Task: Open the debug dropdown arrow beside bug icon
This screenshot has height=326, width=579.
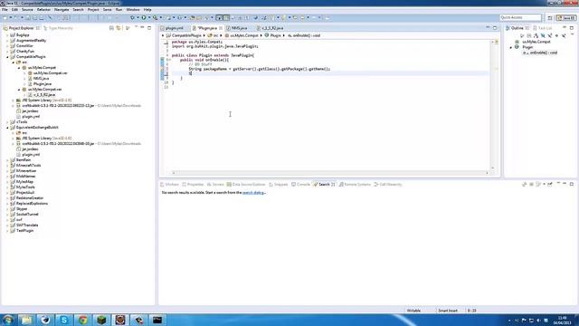Action: pos(138,18)
